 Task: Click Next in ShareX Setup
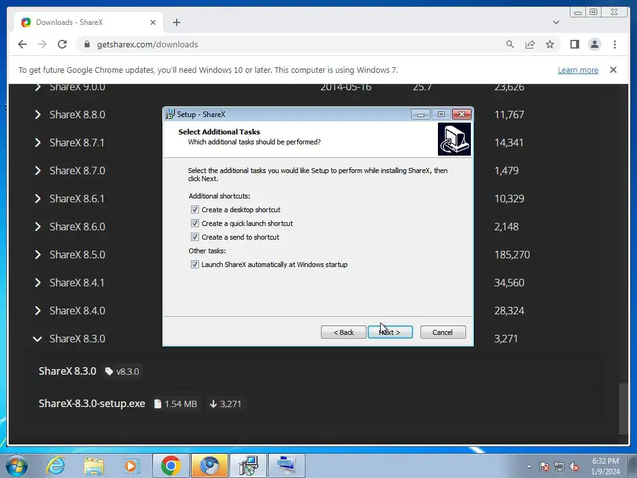point(390,332)
